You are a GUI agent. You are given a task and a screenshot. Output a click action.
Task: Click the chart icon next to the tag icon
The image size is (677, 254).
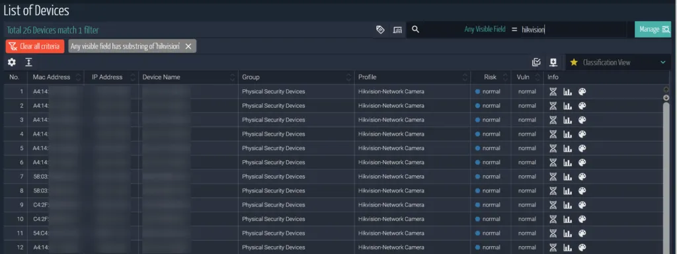tap(397, 29)
